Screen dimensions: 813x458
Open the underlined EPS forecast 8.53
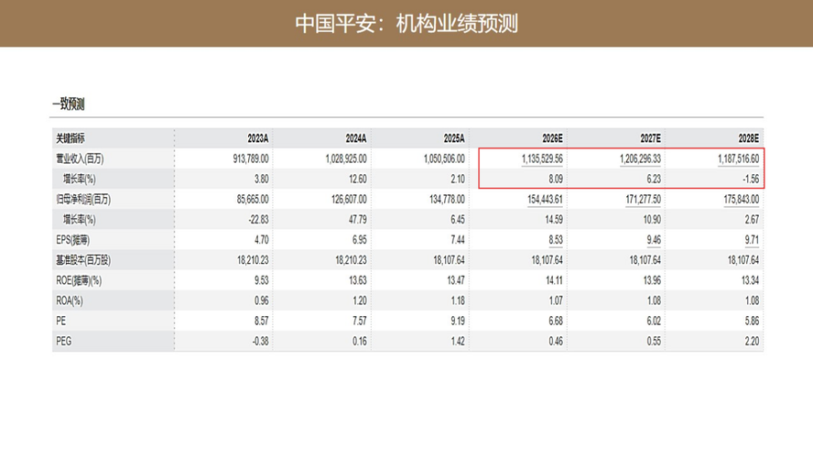coord(556,240)
